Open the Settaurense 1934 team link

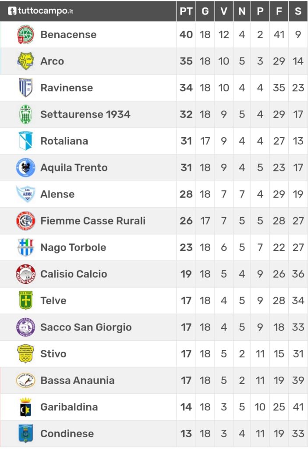pyautogui.click(x=85, y=114)
